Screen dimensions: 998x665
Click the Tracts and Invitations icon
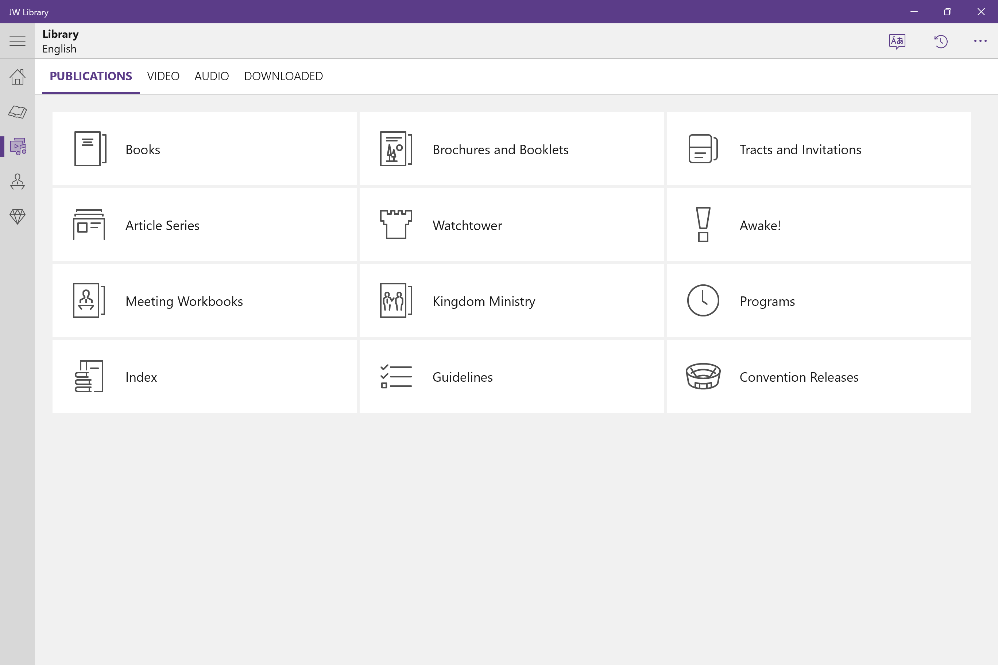coord(703,148)
